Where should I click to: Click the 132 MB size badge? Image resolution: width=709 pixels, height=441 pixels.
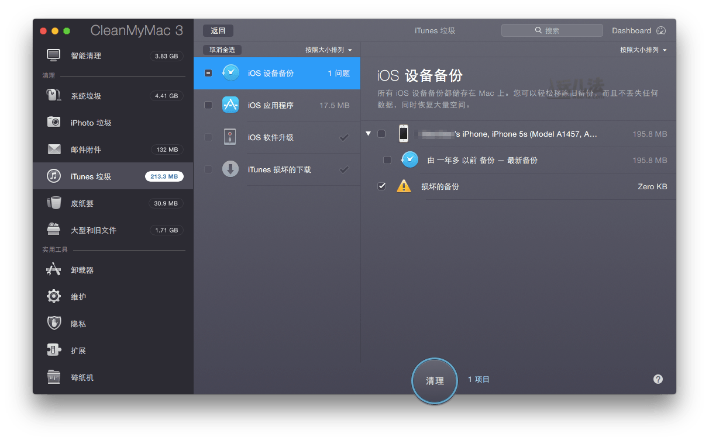(x=167, y=150)
